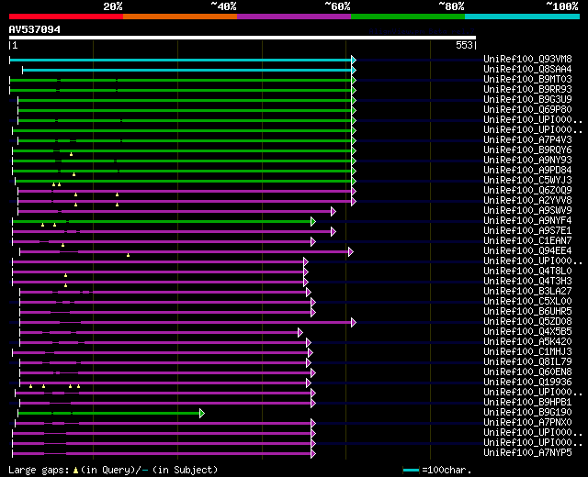This screenshot has height=477, width=588.
Task: Open hit UniRef100_B9RR93
Action: (527, 89)
